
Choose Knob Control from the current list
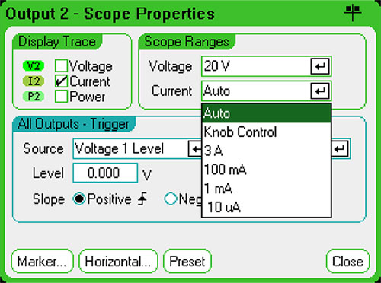click(267, 132)
